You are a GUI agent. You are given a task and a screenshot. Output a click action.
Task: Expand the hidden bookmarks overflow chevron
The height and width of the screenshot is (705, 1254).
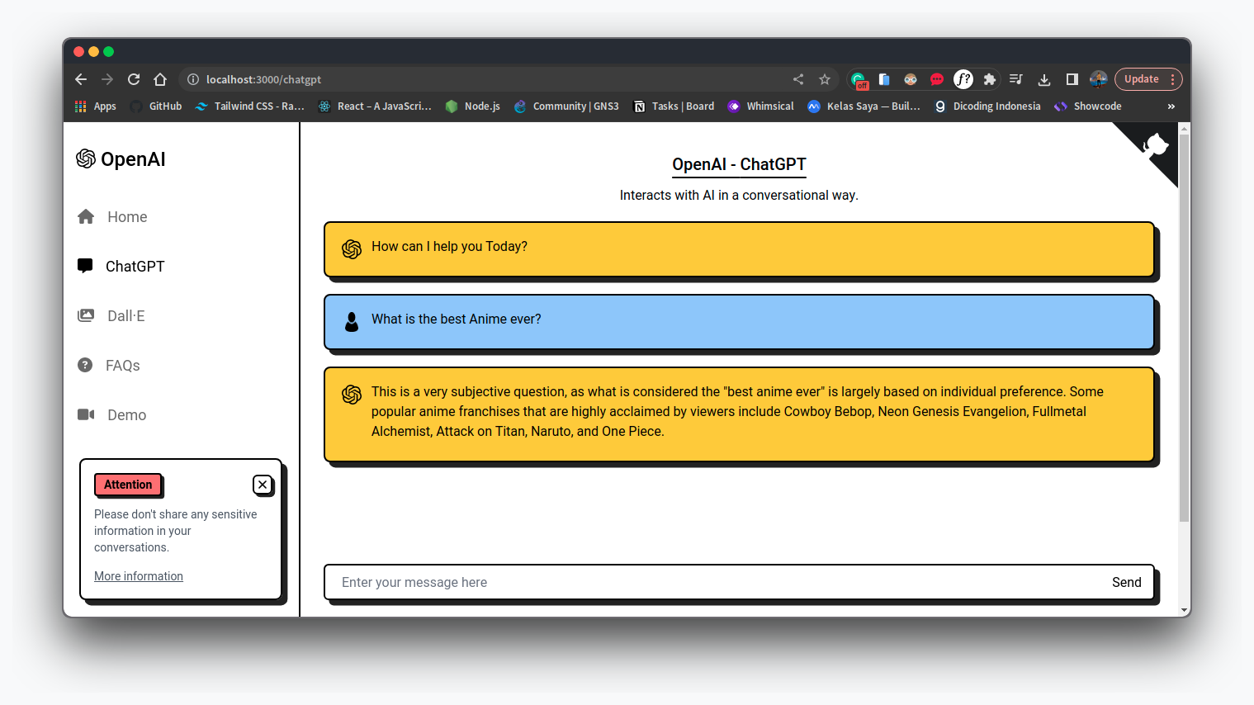tap(1171, 106)
